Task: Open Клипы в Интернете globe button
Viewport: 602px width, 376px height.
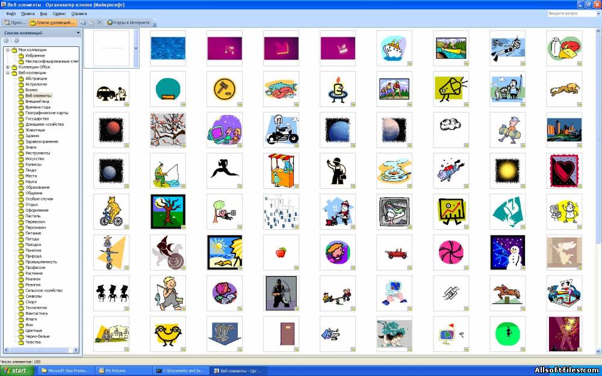Action: point(129,23)
